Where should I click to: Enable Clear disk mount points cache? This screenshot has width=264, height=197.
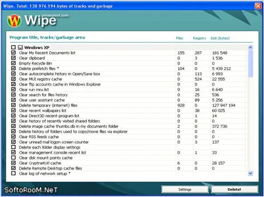(13, 158)
